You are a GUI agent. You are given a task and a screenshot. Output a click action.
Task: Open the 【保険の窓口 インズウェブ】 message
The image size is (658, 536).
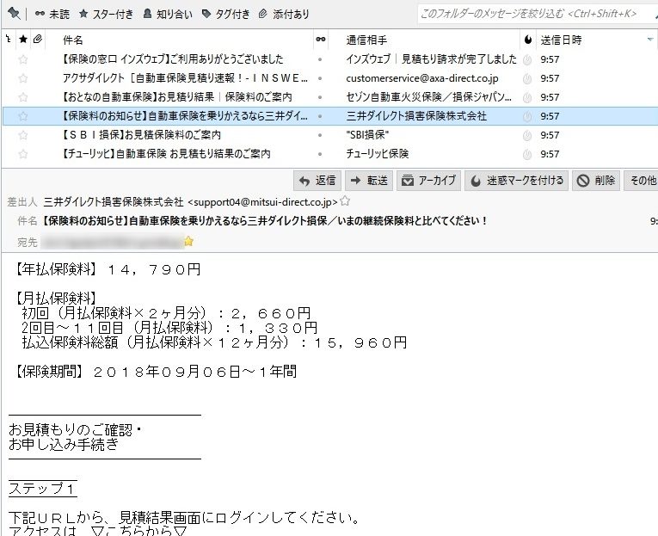[x=173, y=59]
